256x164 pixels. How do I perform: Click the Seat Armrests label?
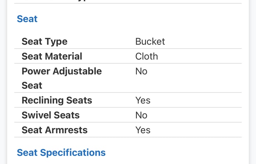[55, 130]
